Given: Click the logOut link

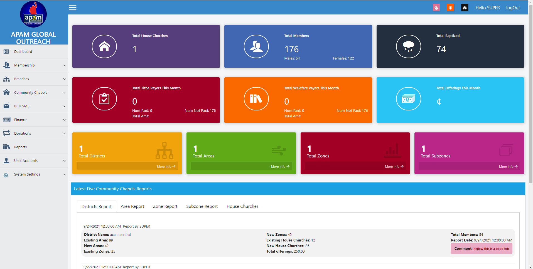Looking at the screenshot, I should click(513, 8).
